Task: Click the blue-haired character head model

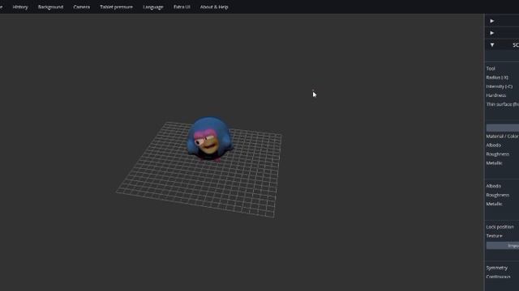Action: [209, 138]
